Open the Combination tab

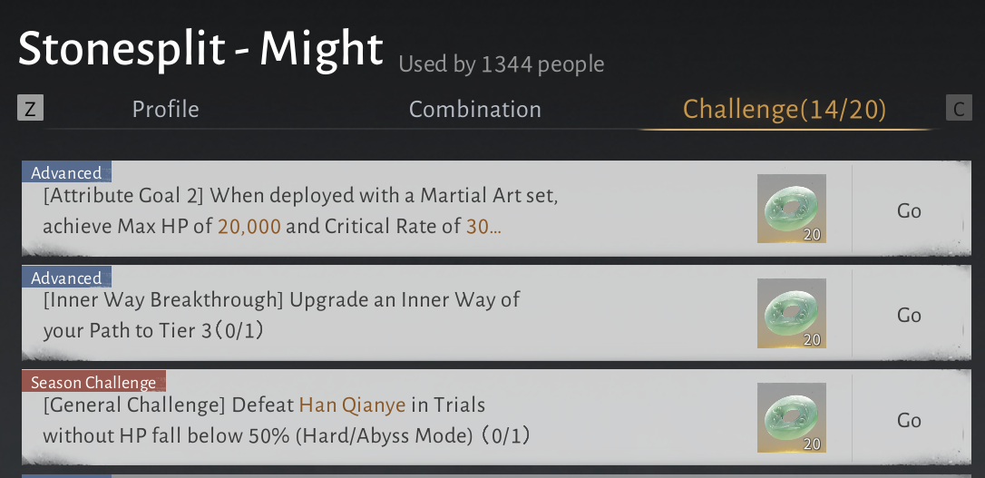[475, 109]
